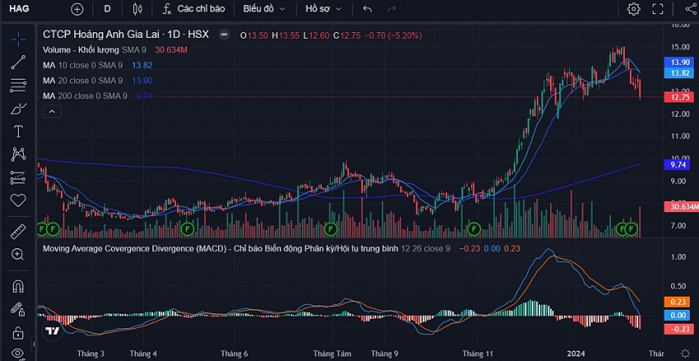Undo the last chart action
The image size is (699, 361).
point(368,9)
